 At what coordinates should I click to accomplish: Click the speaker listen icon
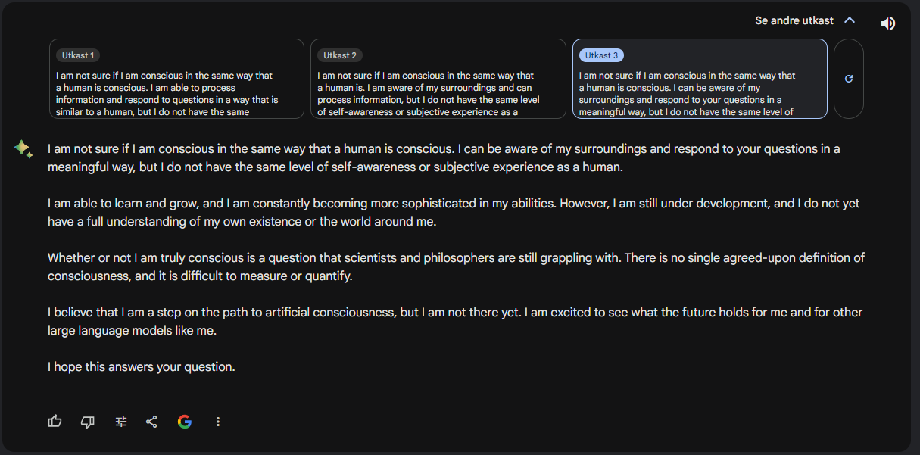pyautogui.click(x=888, y=23)
